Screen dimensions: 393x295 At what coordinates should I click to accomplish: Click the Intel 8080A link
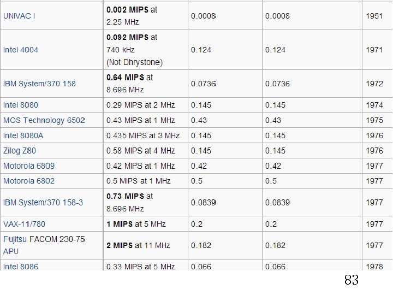23,135
